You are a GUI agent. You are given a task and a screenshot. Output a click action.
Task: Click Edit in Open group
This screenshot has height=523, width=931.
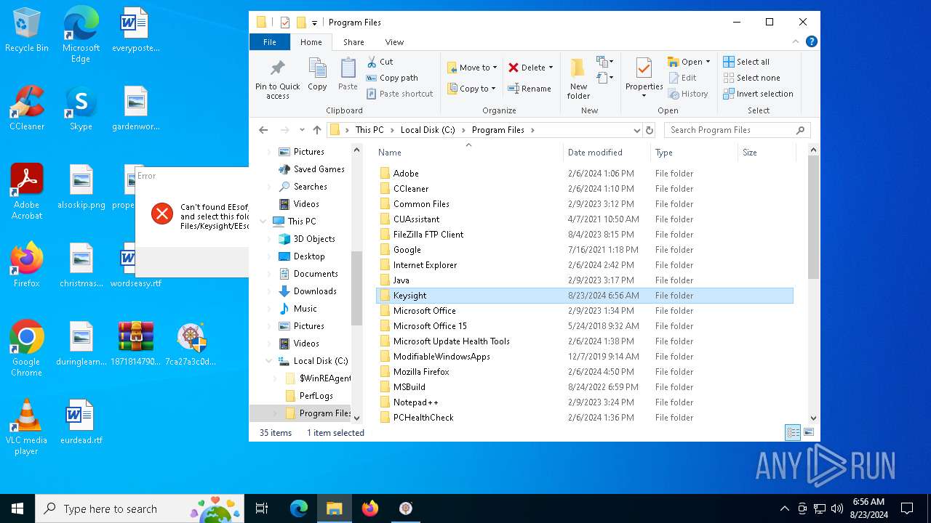tap(682, 78)
